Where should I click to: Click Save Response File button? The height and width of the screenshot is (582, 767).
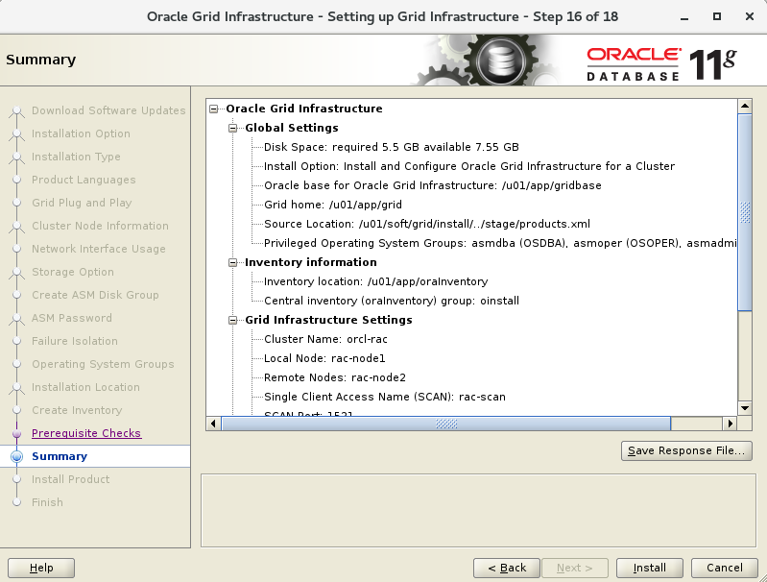coord(686,450)
